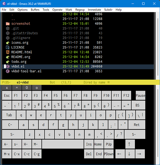The width and height of the screenshot is (160, 165).
Task: Toggle the H- hyper modifier key
Action: pyautogui.click(x=27, y=144)
